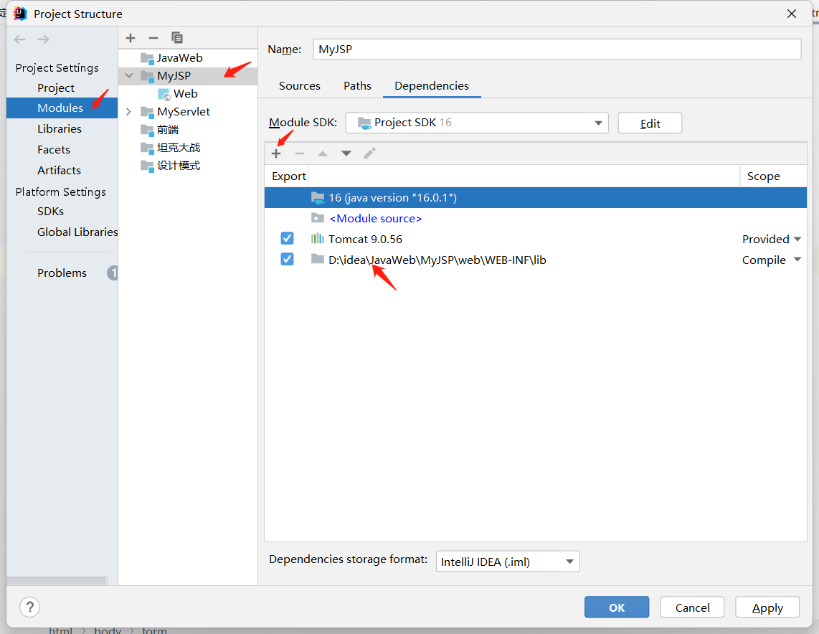
Task: Click the Export column header
Action: click(288, 176)
